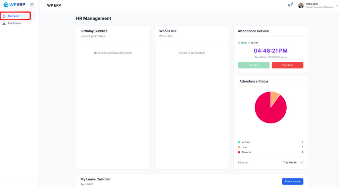
Task: Open the announcements megaphone icon
Action: [x=290, y=5]
